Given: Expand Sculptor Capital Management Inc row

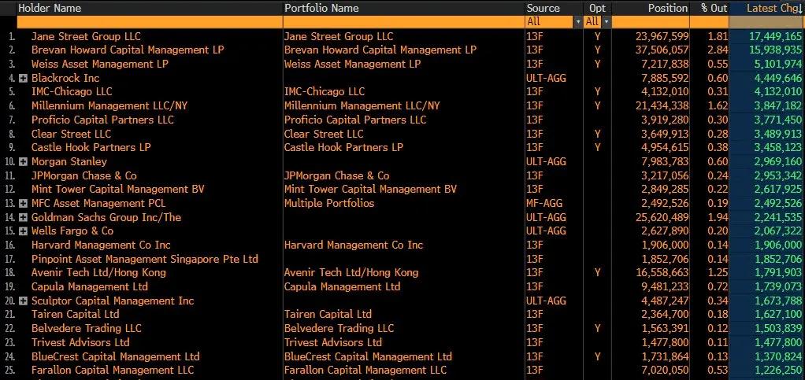Looking at the screenshot, I should pos(23,301).
